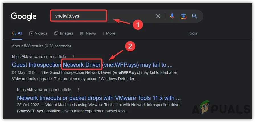This screenshot has height=122, width=255.
Task: Click indented https://kb.vmware.com › article URL
Action: pyautogui.click(x=44, y=90)
